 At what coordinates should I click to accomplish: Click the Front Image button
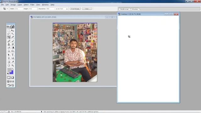pyautogui.click(x=75, y=9)
